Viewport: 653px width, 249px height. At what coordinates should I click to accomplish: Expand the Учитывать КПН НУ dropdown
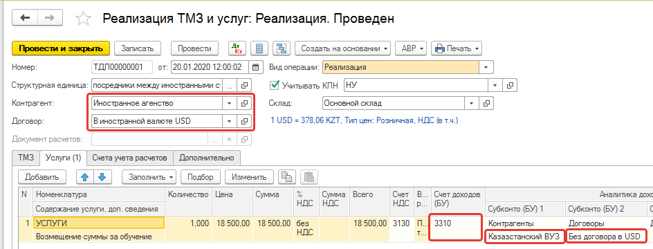495,85
